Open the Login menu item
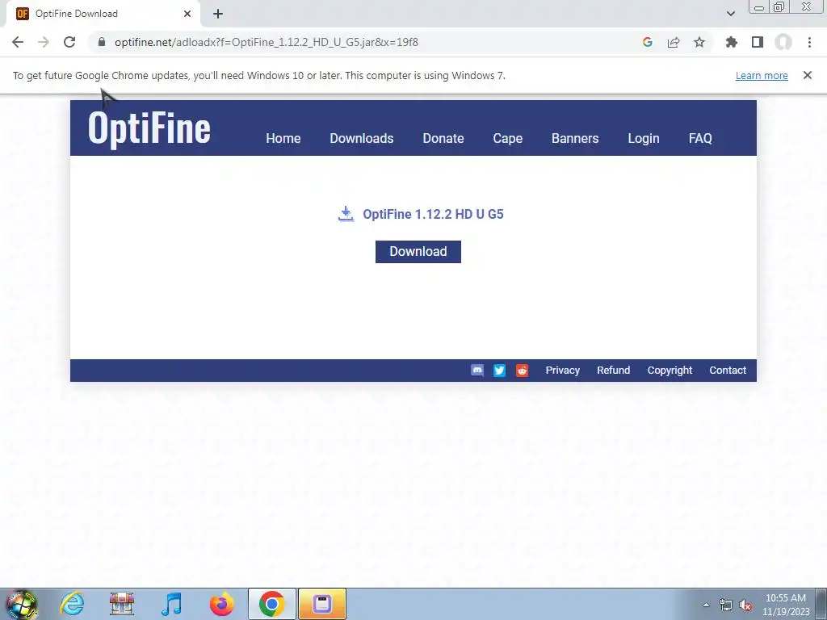 point(644,139)
